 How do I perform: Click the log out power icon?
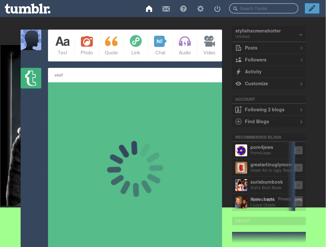pos(217,9)
